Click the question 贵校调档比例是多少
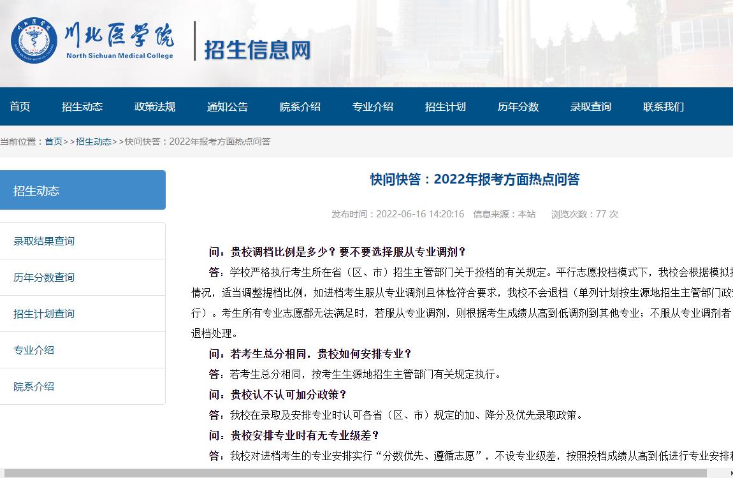 pyautogui.click(x=337, y=252)
